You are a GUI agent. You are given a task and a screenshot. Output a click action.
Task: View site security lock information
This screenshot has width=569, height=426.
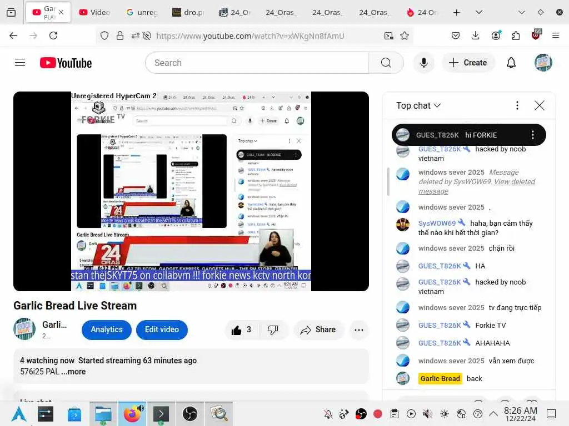[120, 35]
